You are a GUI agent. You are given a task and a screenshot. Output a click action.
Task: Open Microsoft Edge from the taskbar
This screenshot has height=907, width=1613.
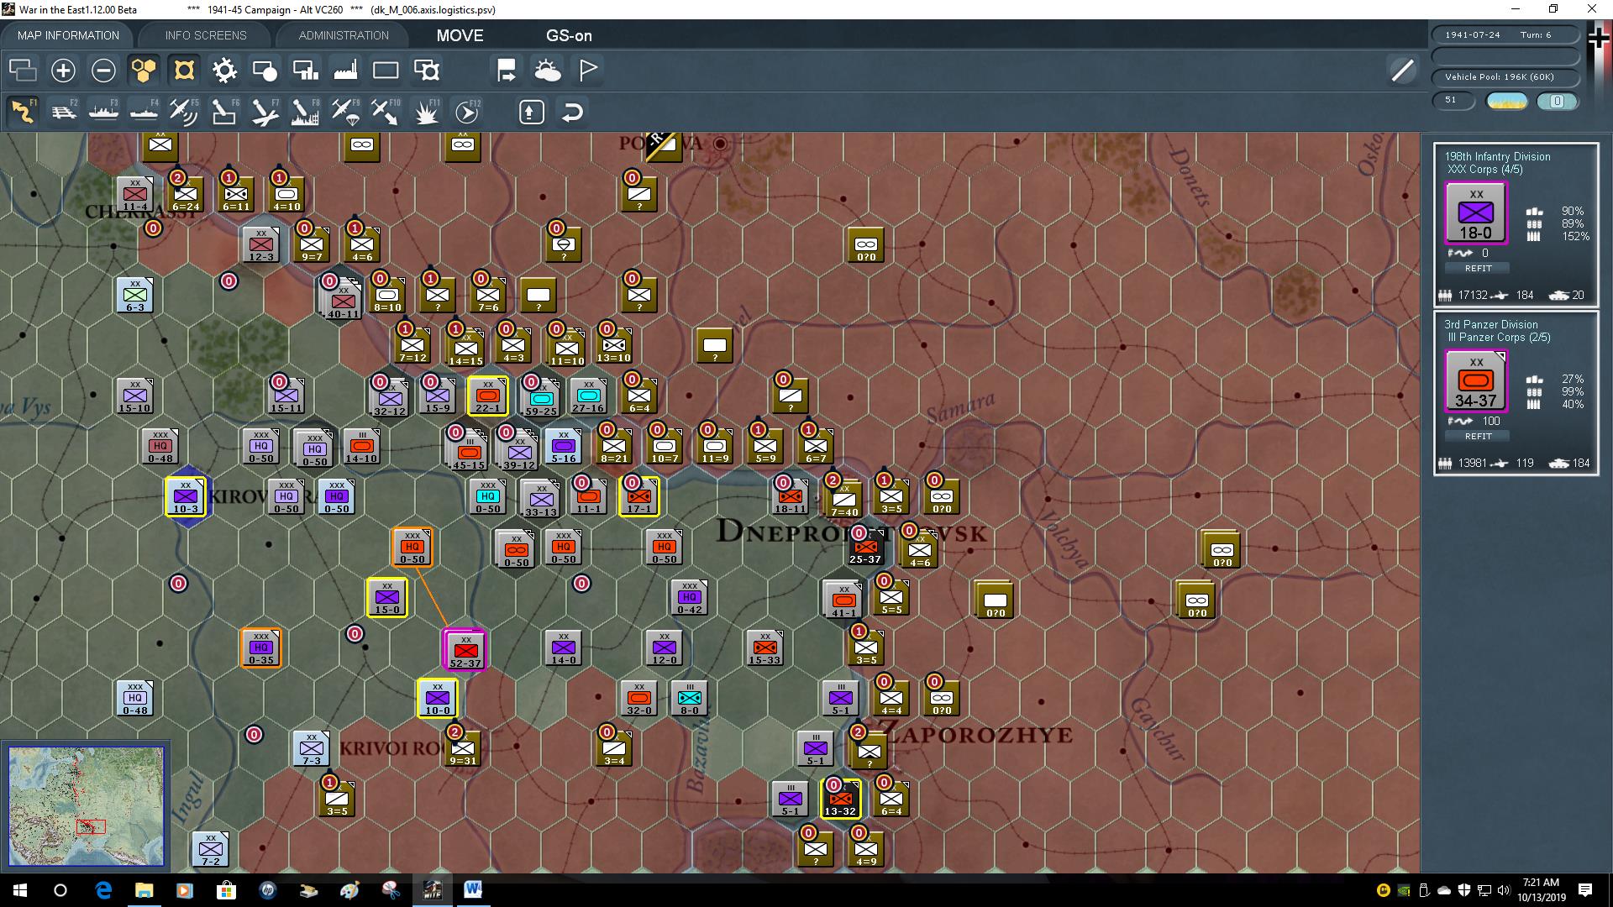tap(103, 890)
